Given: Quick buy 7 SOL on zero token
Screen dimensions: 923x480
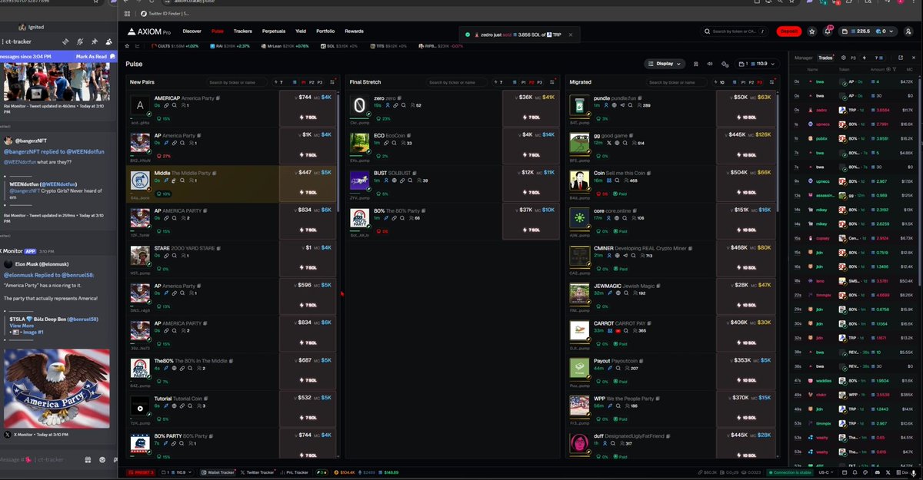Looking at the screenshot, I should [x=531, y=118].
